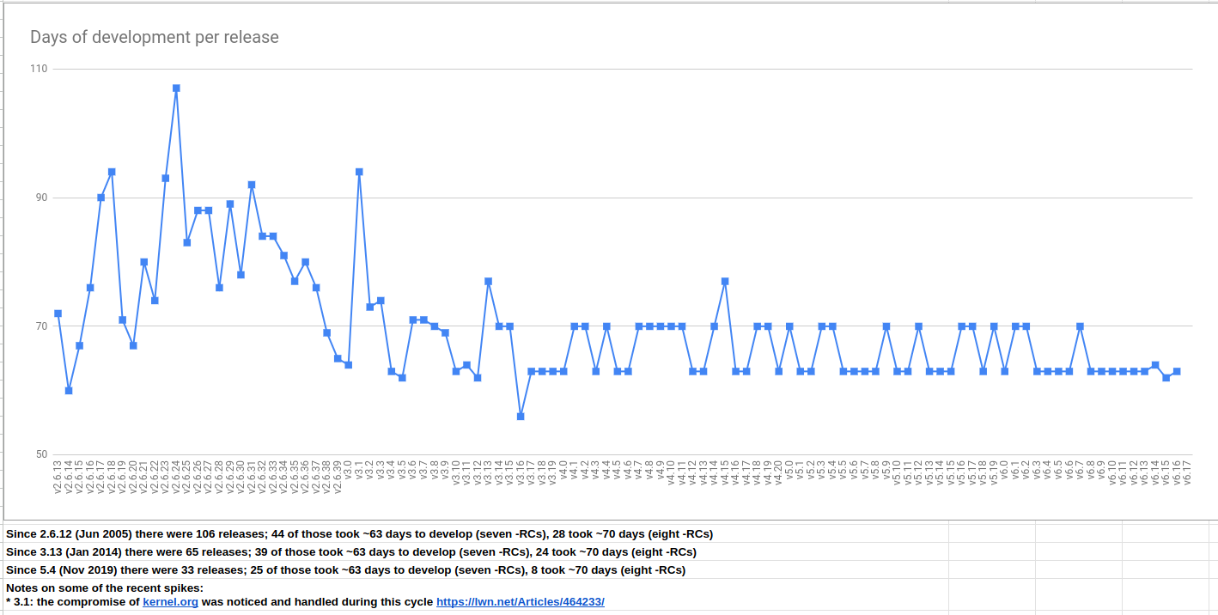The width and height of the screenshot is (1218, 615).
Task: Select the cell starting 'Since 5.4 (Nov 2019)'
Action: click(345, 570)
